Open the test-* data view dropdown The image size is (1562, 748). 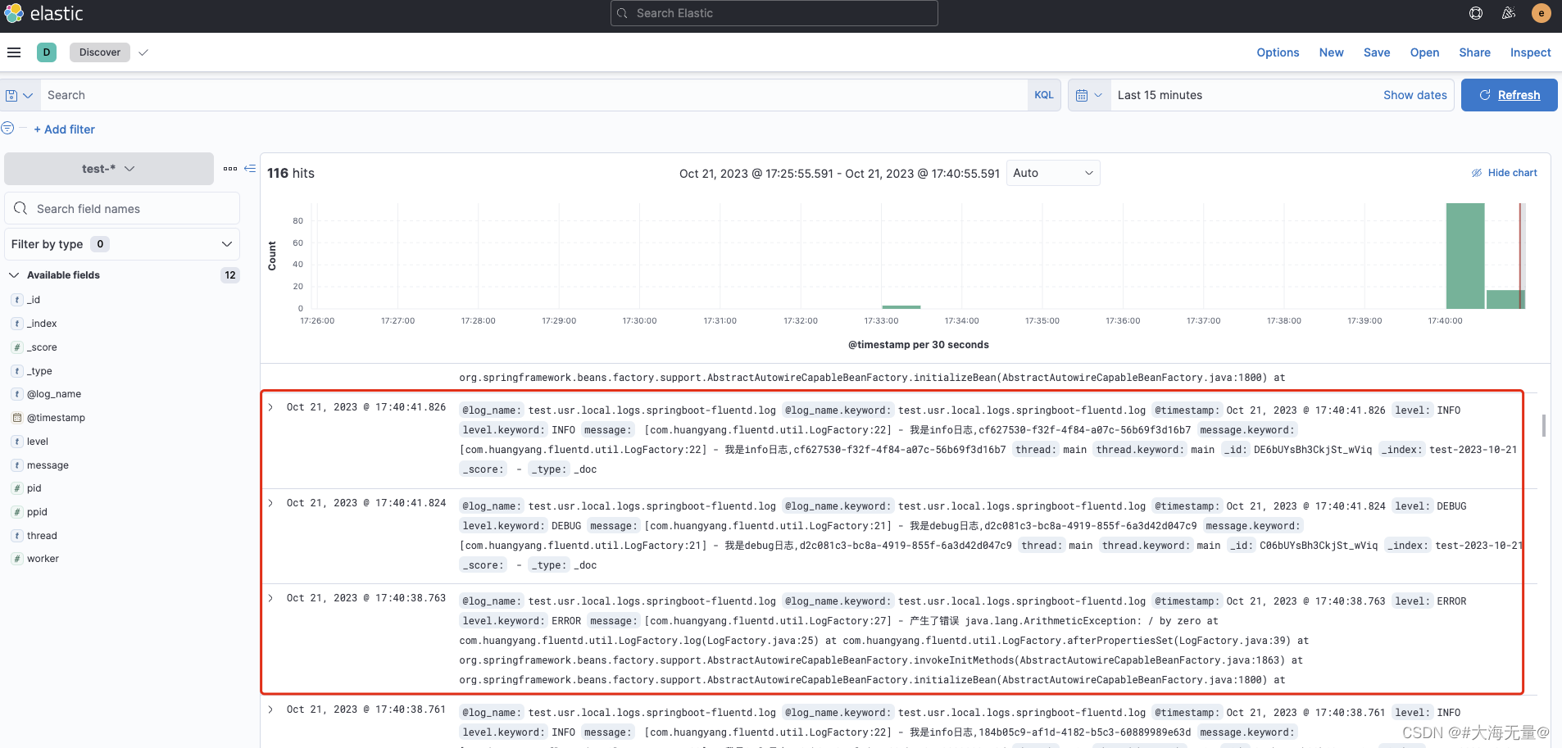[x=107, y=168]
